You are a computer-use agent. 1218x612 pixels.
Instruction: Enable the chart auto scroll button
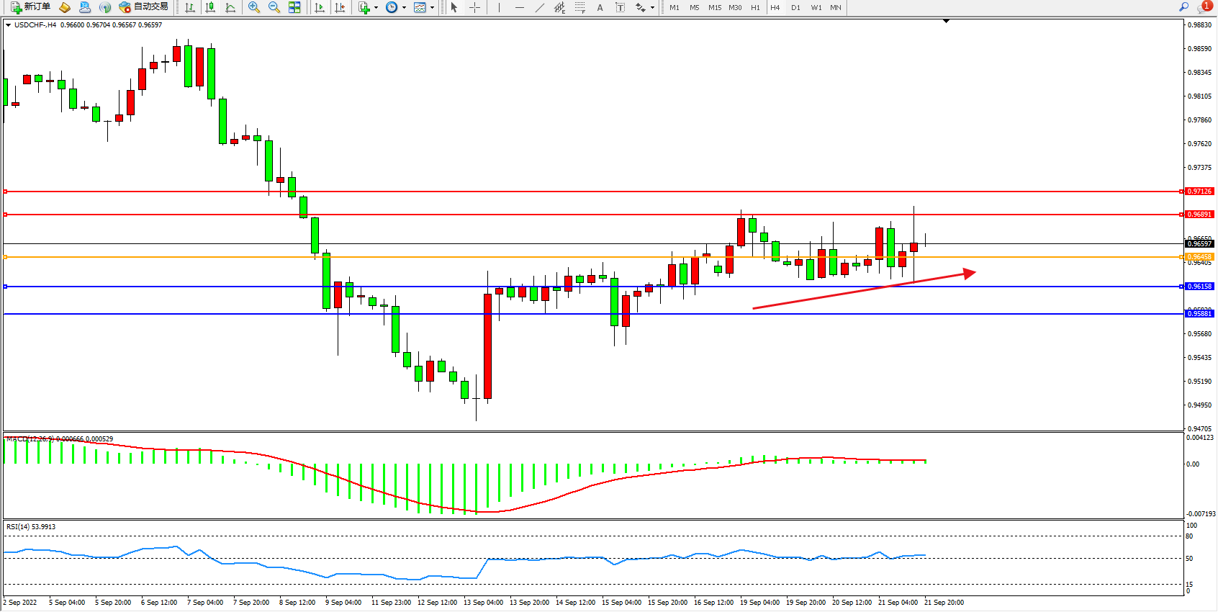coord(320,7)
